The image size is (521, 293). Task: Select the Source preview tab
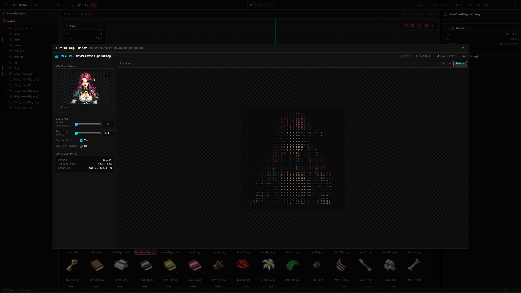click(446, 63)
